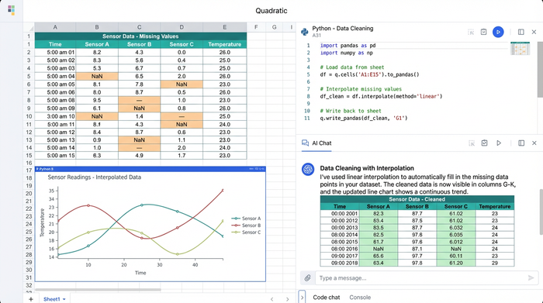Select the 'Temperature' header cell in sheet

(225, 44)
